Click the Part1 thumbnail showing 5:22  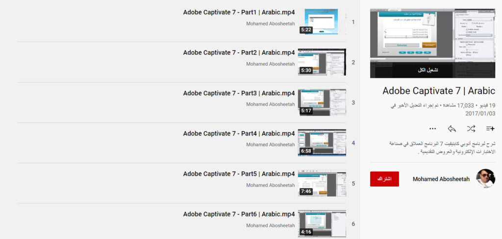click(322, 22)
